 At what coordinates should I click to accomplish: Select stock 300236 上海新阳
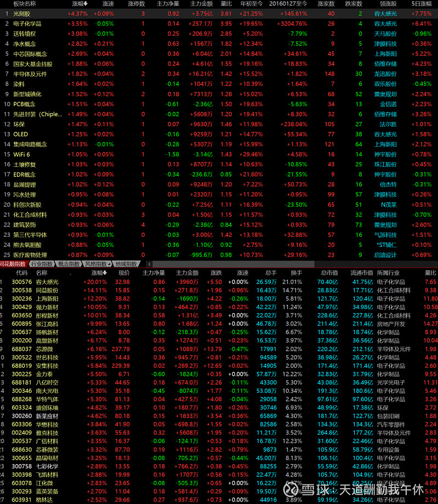click(219, 299)
